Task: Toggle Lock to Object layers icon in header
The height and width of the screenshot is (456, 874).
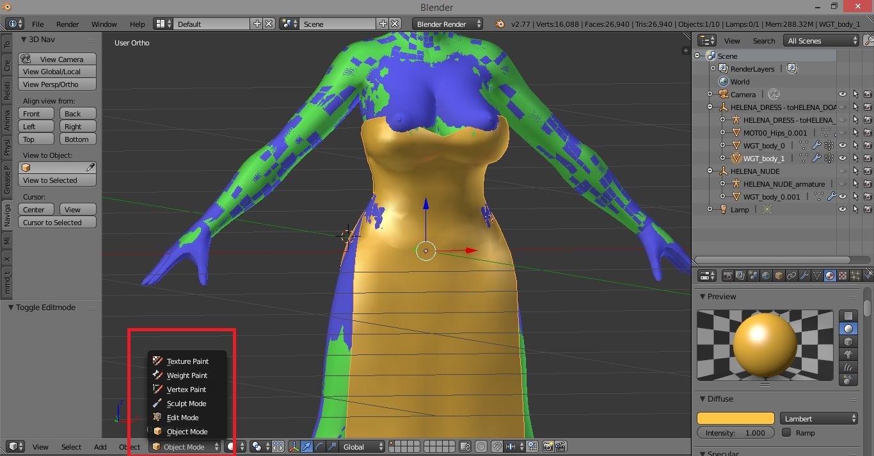Action: 465,446
